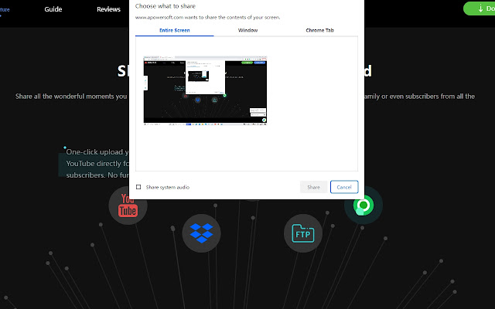Screen dimensions: 495x309
Task: Click the greyed-out Share button
Action: [313, 187]
